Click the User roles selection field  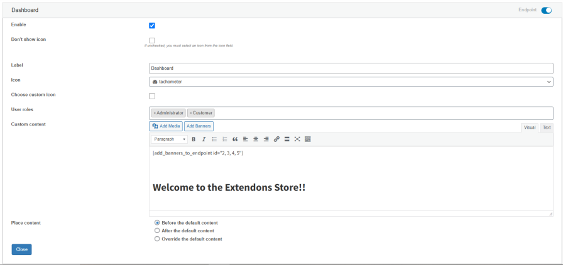click(x=351, y=113)
